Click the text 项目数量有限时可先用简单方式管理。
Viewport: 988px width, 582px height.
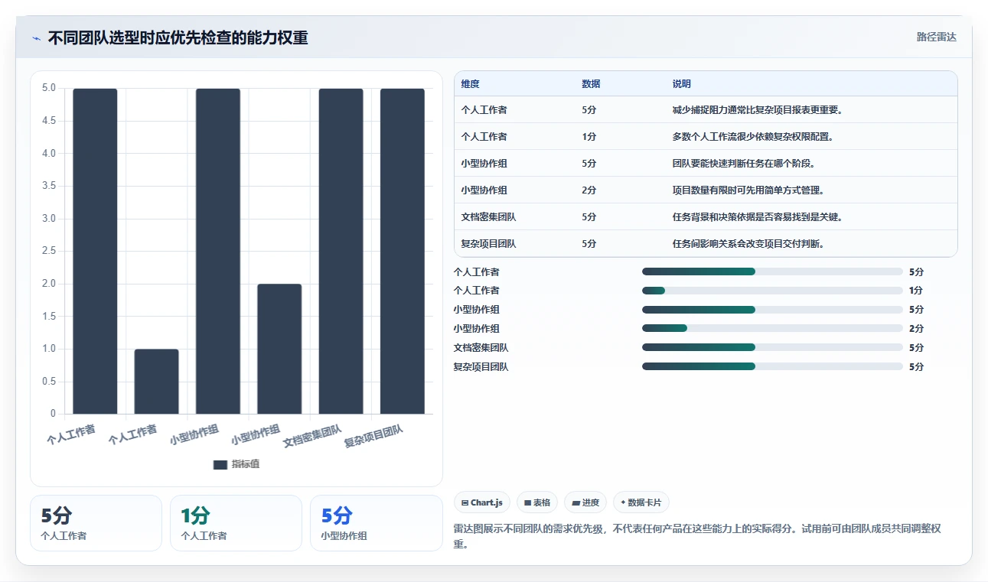point(748,190)
